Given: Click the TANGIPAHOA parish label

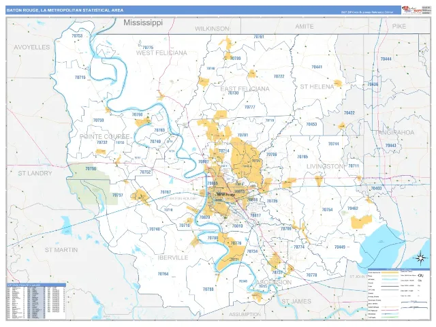Looking at the screenshot, I should coord(394,132).
